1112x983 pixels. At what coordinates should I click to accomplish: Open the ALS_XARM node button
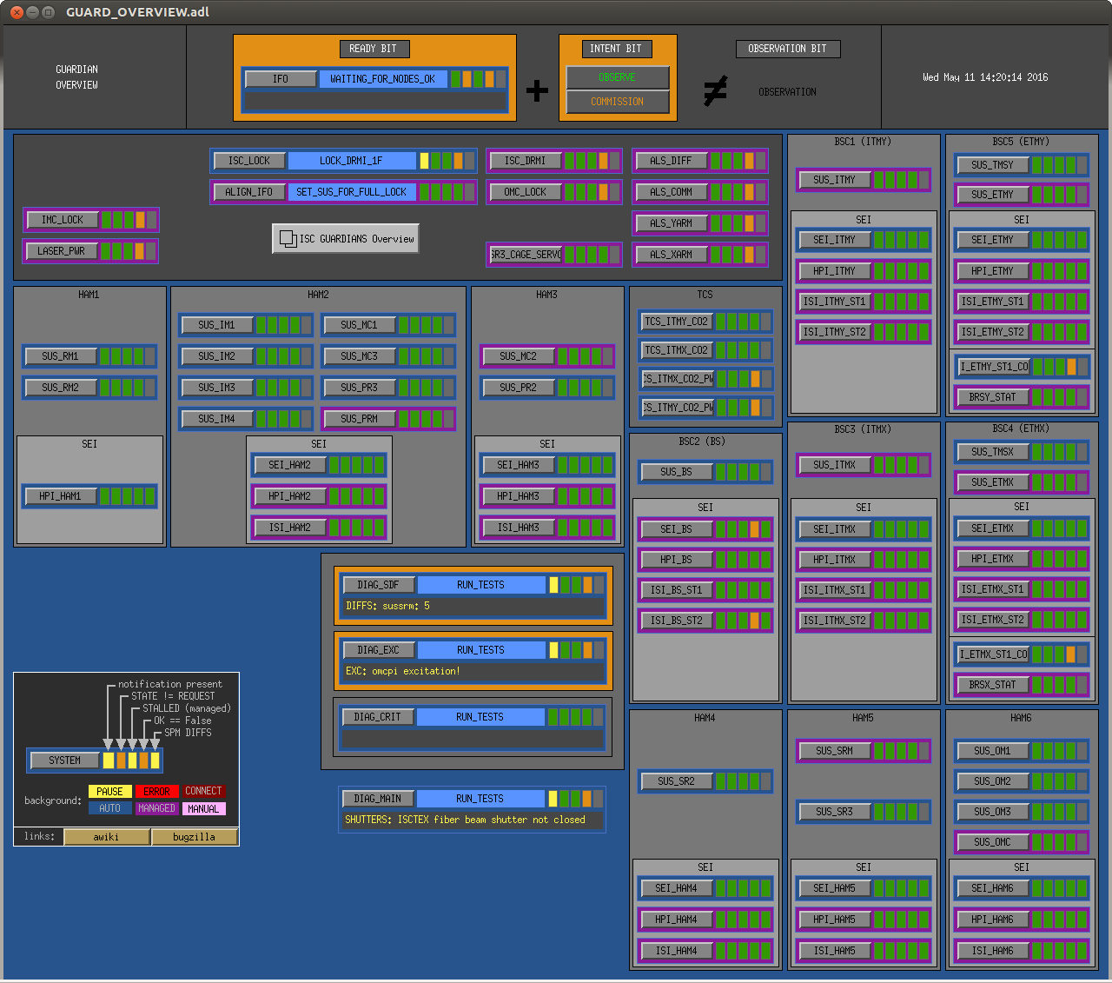[672, 255]
